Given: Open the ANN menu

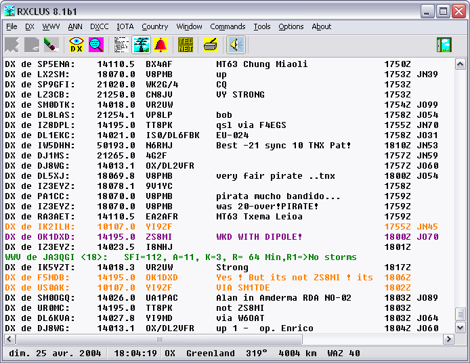Looking at the screenshot, I should click(75, 26).
